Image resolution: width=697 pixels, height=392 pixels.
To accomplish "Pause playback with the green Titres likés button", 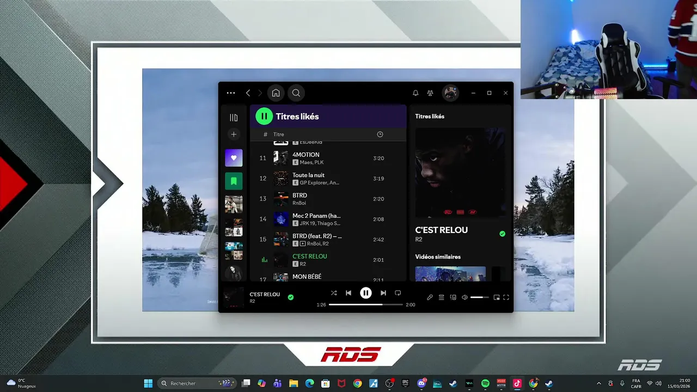I will pos(264,116).
